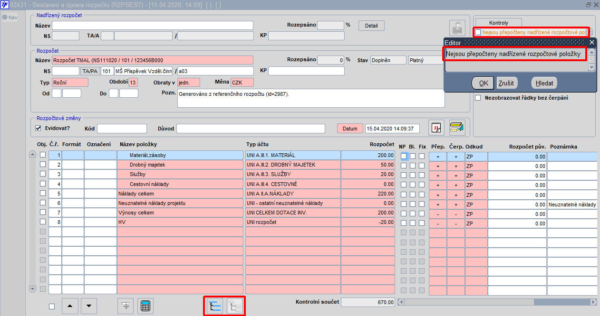Click UNI CELKEM DOTACE INV. cell

[x=293, y=213]
